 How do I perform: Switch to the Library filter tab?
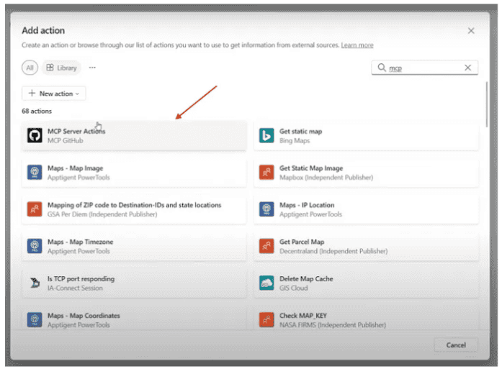click(x=61, y=68)
